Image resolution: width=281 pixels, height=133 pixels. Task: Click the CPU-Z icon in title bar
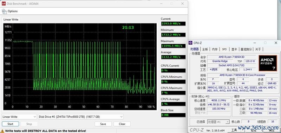191,43
